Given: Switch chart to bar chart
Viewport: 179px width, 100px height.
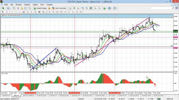Looking at the screenshot, I should coord(70,8).
